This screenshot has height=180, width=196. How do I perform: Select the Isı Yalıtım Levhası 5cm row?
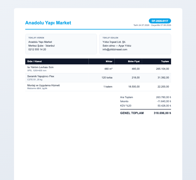[x=98, y=69]
